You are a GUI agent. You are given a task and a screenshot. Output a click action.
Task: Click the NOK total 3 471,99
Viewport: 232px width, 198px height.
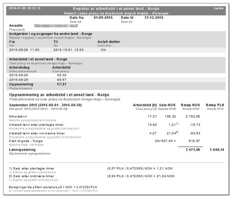(x=193, y=150)
